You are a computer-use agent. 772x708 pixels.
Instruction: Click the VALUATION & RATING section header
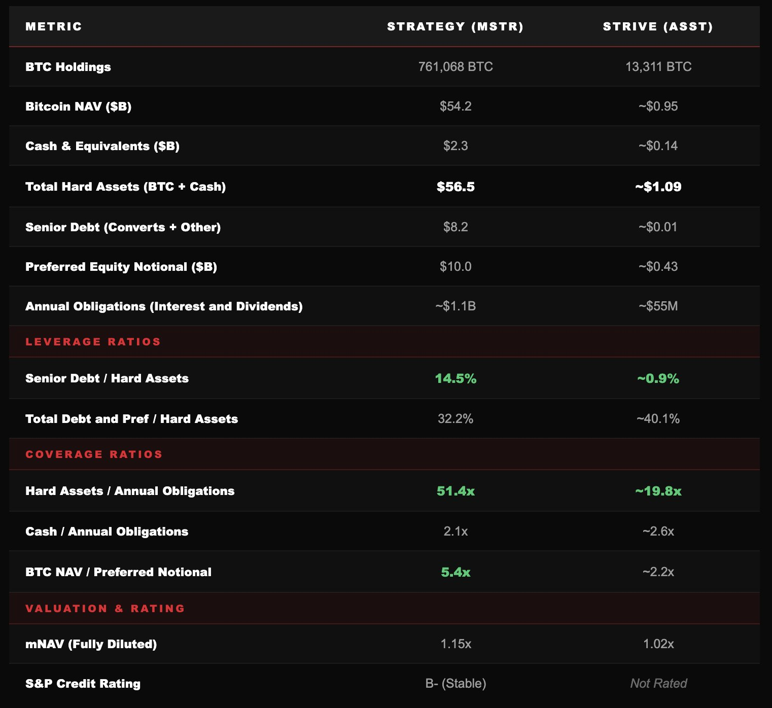coord(105,609)
